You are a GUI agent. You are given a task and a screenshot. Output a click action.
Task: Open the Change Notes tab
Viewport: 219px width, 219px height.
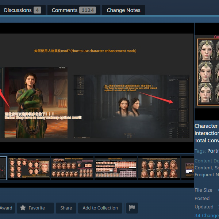(x=123, y=10)
